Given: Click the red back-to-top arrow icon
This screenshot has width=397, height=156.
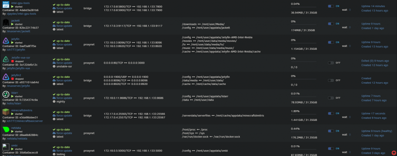Looking at the screenshot, I should coord(393,153).
